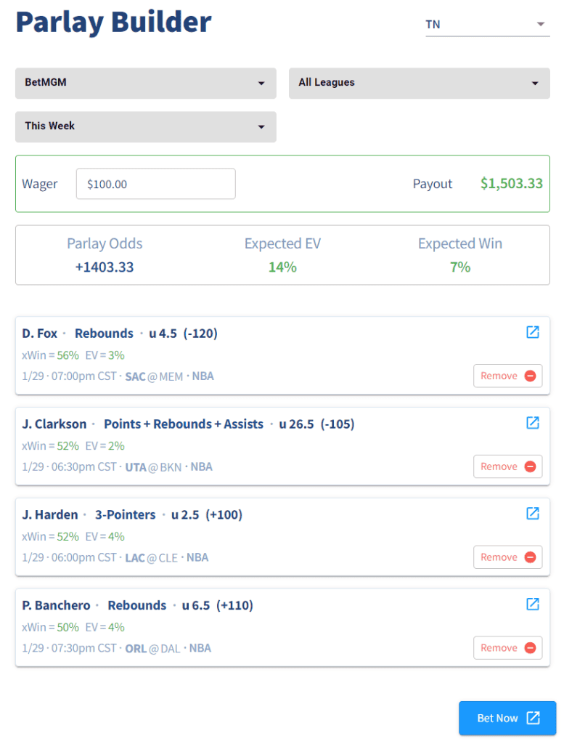
Task: Open the BetMGM sportsbook dropdown
Action: (x=145, y=83)
